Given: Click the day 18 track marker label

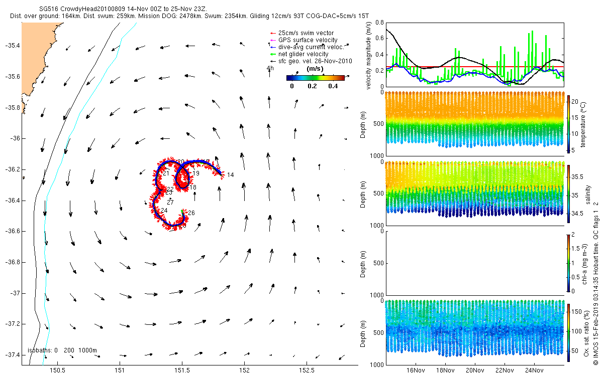Looking at the screenshot, I should click(193, 187).
